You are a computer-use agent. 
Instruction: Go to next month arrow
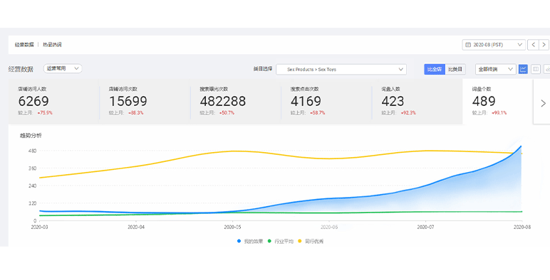[x=544, y=45]
